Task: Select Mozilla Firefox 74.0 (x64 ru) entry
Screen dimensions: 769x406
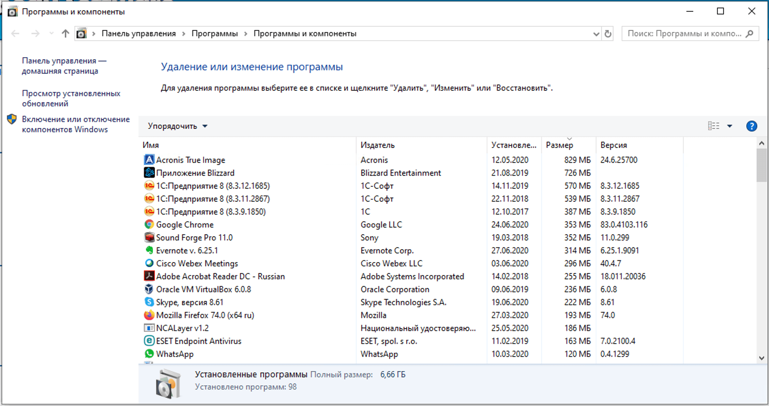Action: (x=205, y=315)
